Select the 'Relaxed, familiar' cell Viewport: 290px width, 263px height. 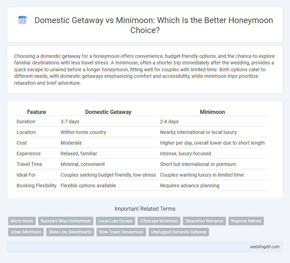(108, 154)
